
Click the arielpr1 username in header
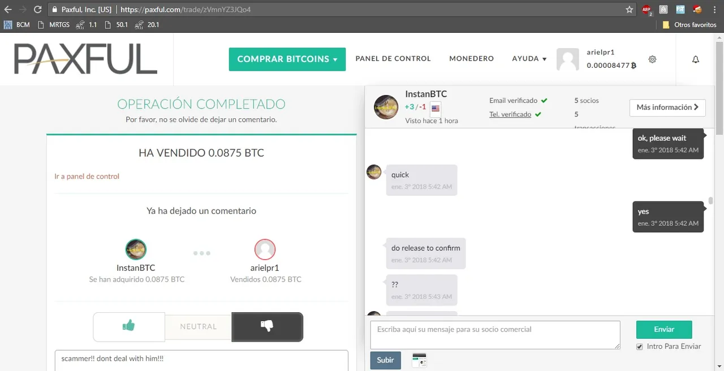(601, 52)
